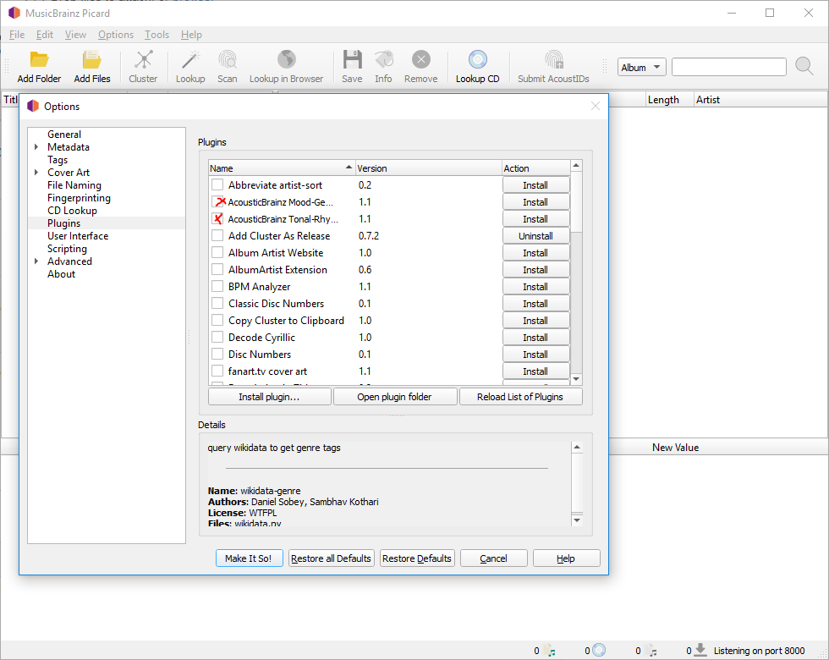The width and height of the screenshot is (829, 660).
Task: Select File Naming in the options tree
Action: pos(74,185)
